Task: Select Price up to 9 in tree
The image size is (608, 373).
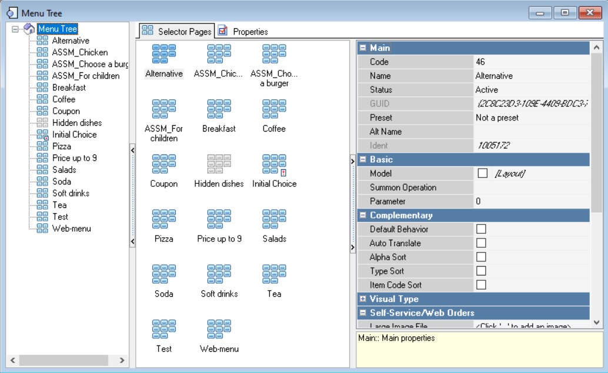Action: (74, 158)
